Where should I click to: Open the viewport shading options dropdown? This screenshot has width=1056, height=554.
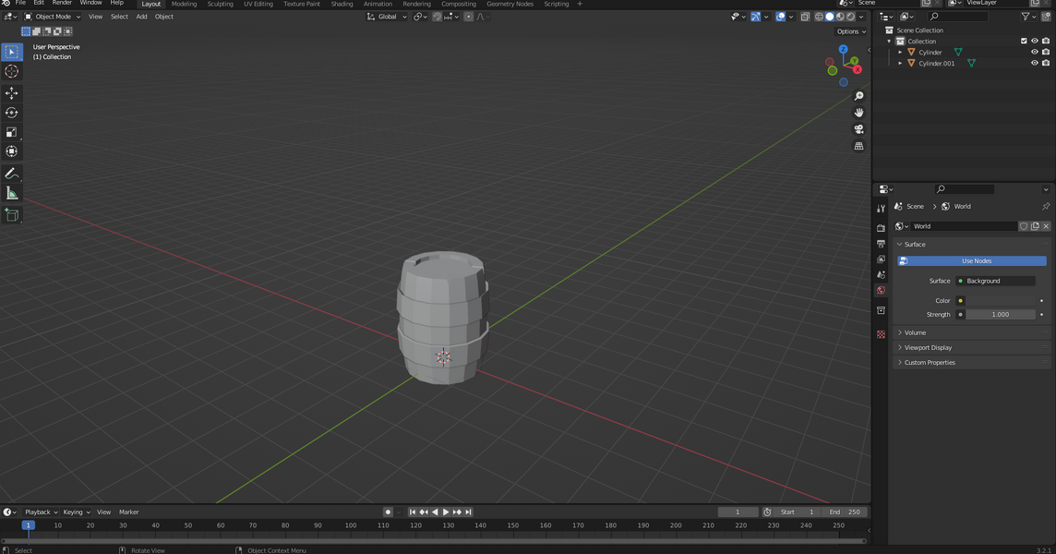862,17
